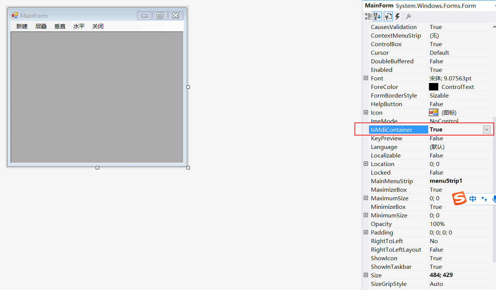Click the Language property value (默认)
Viewport: 496px width, 290px height.
point(437,147)
